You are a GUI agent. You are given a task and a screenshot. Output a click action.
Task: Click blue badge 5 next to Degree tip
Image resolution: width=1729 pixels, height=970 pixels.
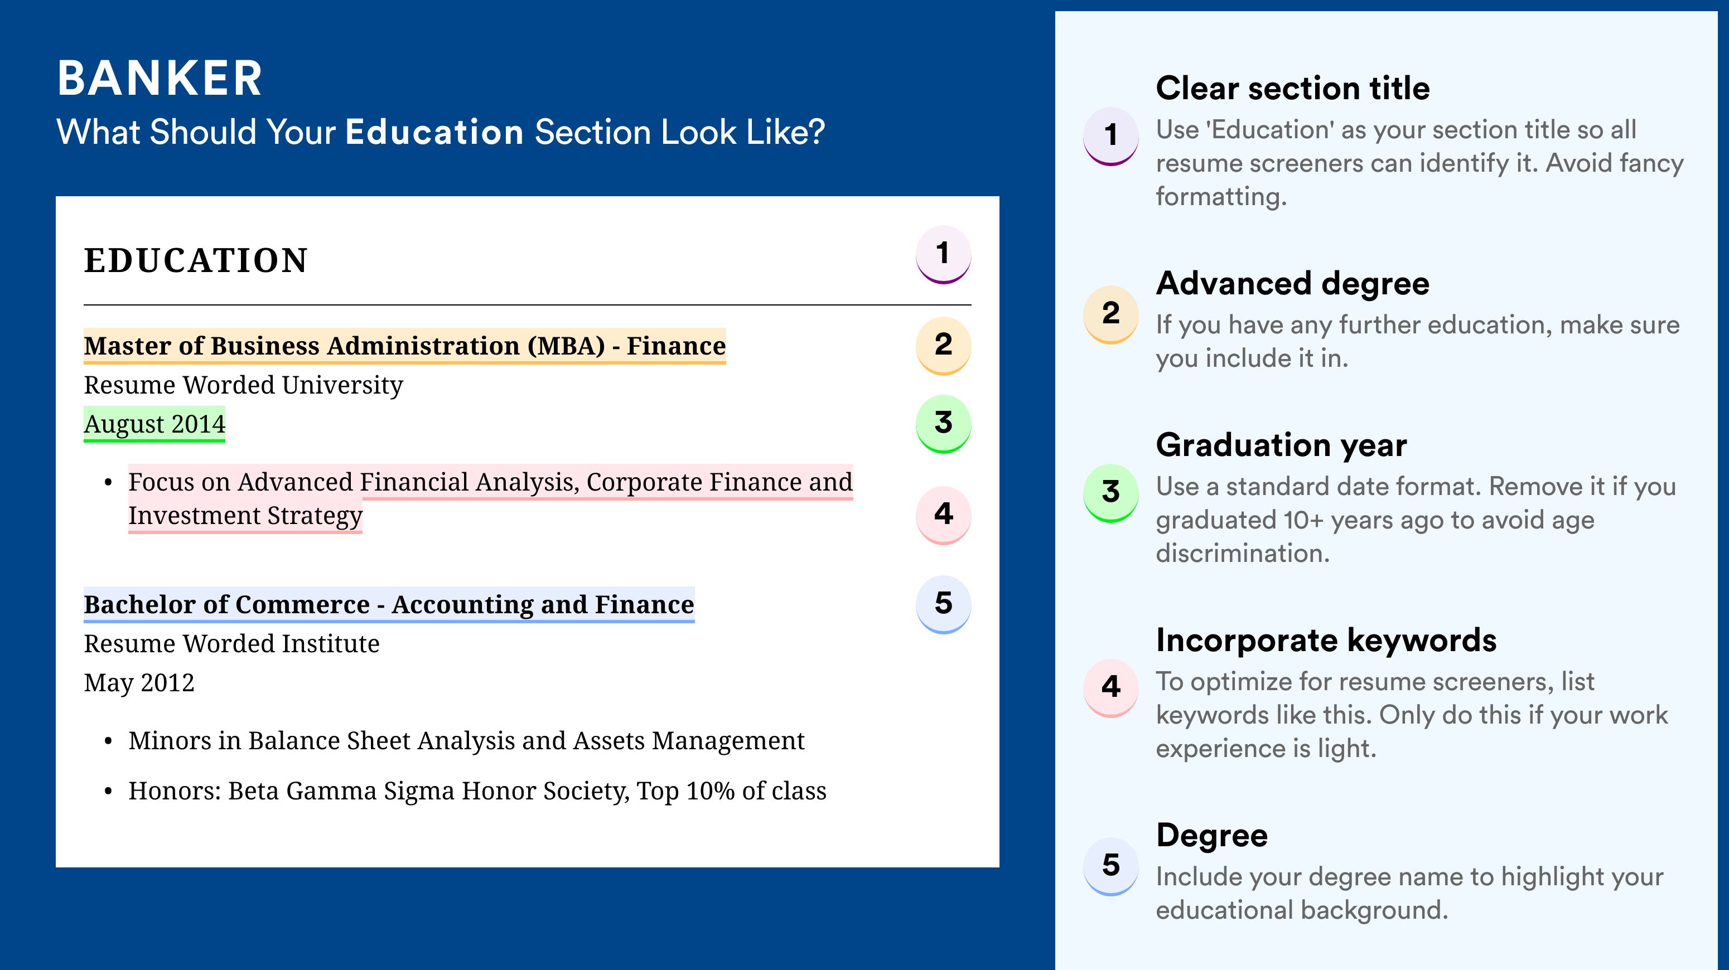pyautogui.click(x=1111, y=867)
